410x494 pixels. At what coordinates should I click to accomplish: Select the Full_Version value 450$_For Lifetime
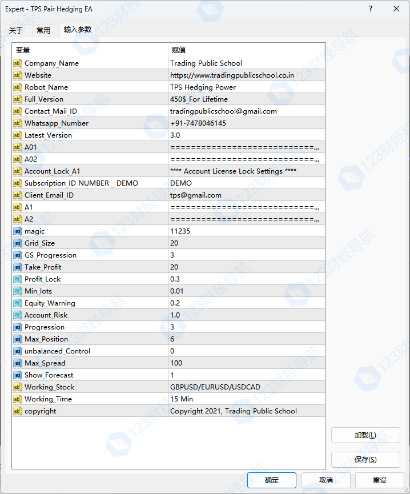click(x=199, y=99)
